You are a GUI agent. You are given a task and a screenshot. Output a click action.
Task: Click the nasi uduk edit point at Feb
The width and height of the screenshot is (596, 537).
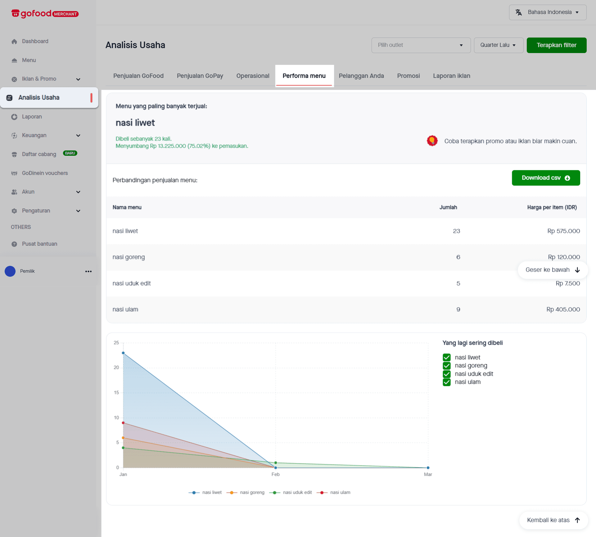point(276,463)
